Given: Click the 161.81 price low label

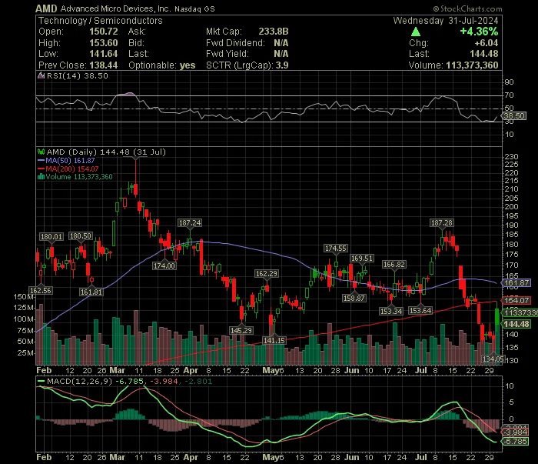Looking at the screenshot, I should tap(91, 292).
